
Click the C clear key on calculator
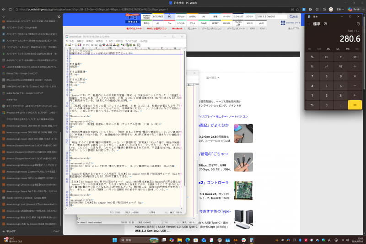point(340,57)
